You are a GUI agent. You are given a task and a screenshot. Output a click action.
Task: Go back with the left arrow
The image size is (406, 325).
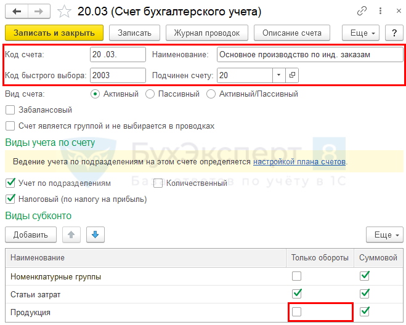click(x=17, y=12)
